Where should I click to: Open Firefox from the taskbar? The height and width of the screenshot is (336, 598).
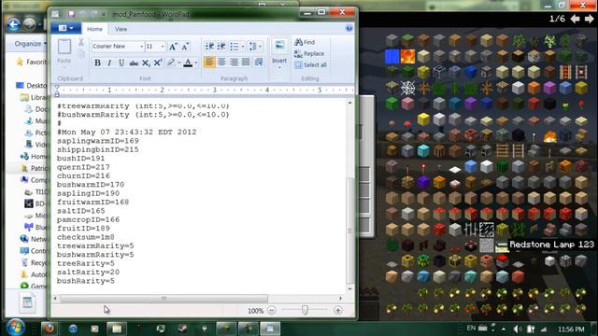[50, 329]
